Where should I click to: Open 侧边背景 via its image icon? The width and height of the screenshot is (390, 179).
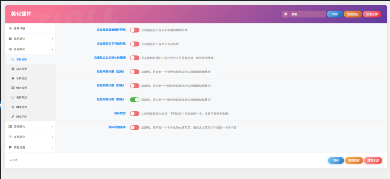13,88
